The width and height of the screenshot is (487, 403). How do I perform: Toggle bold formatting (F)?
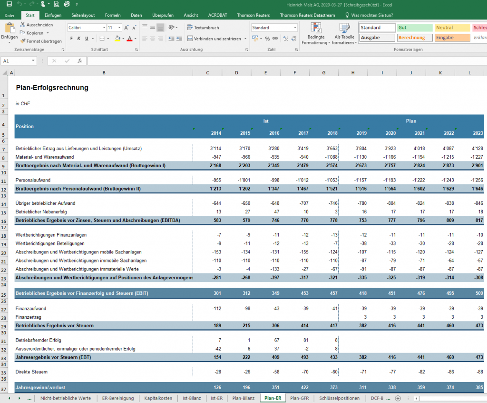click(x=71, y=39)
